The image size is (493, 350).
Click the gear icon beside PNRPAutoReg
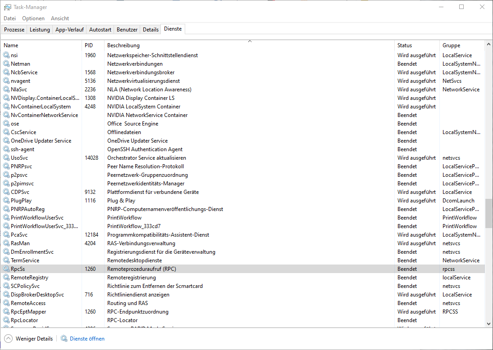pyautogui.click(x=6, y=209)
